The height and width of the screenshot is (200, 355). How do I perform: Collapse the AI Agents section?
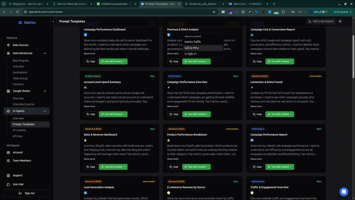(x=45, y=111)
